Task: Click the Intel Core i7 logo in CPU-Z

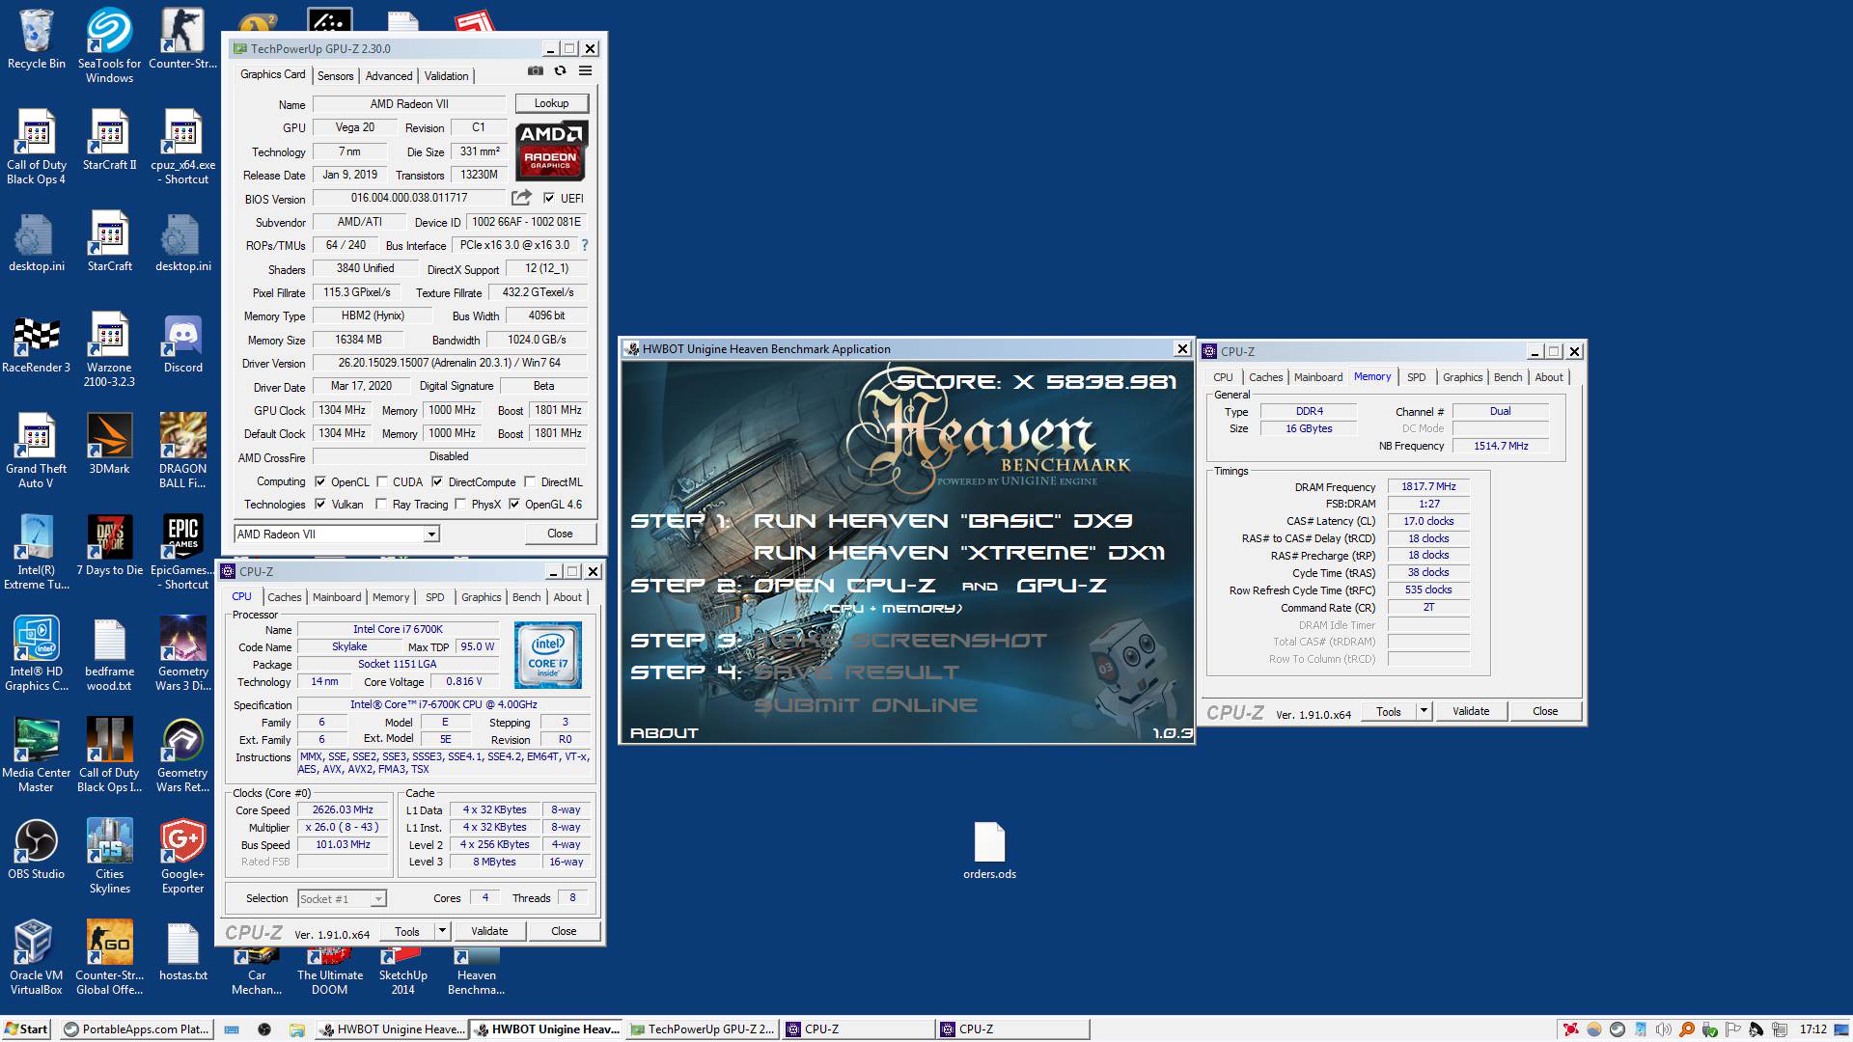Action: pos(547,655)
